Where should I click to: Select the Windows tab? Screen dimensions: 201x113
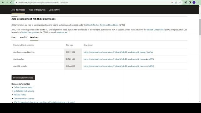coord(34,37)
